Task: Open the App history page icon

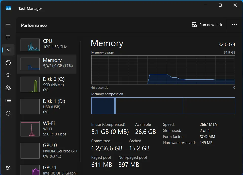Action: click(8, 63)
